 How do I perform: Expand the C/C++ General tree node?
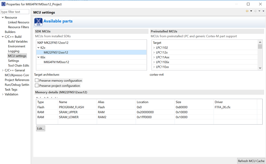(x=3, y=70)
